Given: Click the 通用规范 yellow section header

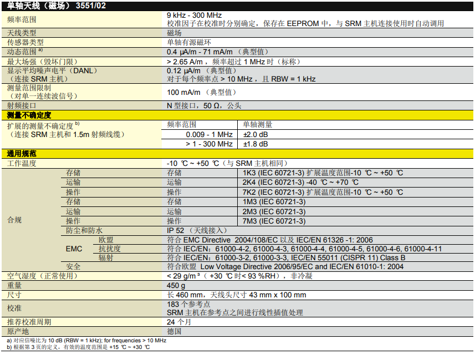Looking at the screenshot, I should pos(22,154).
